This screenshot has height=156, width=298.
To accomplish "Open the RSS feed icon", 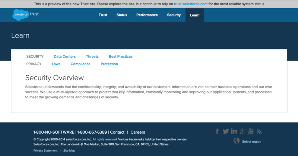I will 259,131.
